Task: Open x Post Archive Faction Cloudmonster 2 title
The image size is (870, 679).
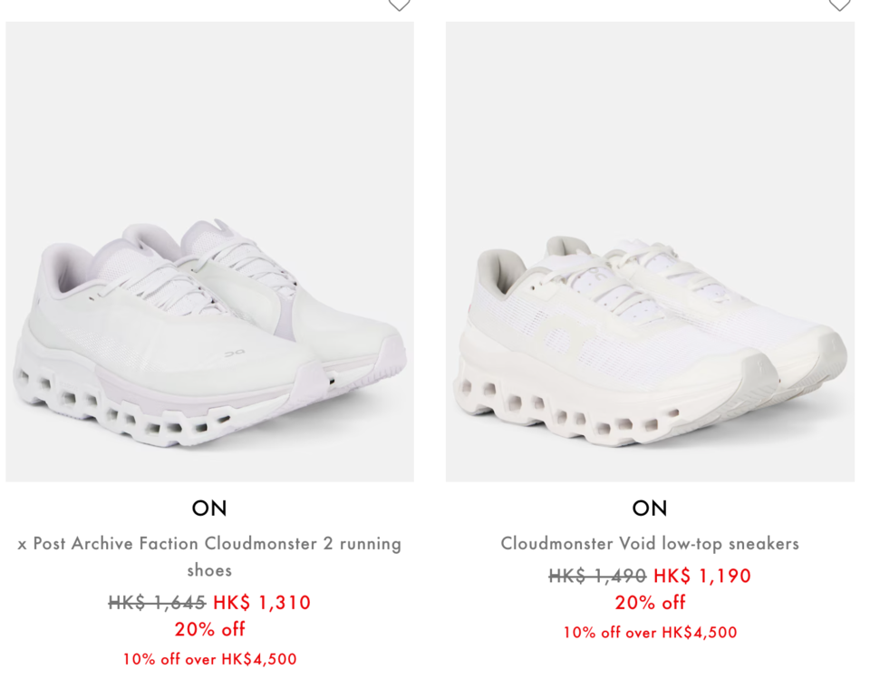Action: [x=209, y=557]
